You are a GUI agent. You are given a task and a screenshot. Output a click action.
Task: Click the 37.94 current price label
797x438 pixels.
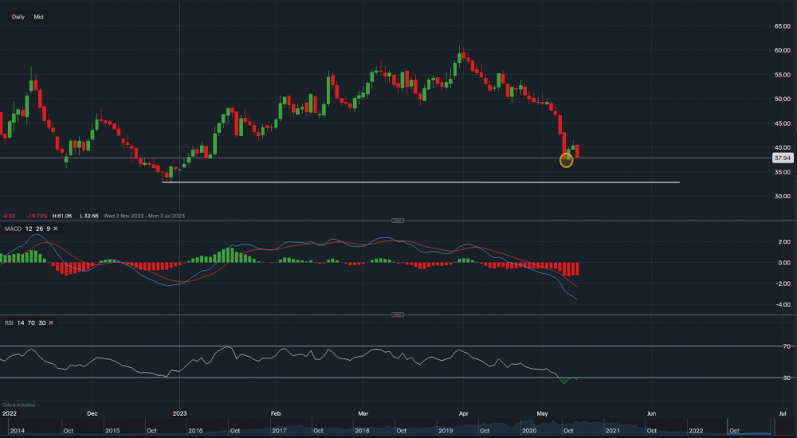tap(782, 158)
